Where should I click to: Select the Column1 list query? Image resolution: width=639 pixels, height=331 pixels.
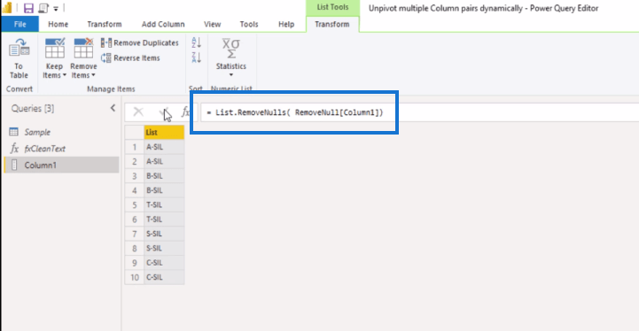click(x=61, y=165)
